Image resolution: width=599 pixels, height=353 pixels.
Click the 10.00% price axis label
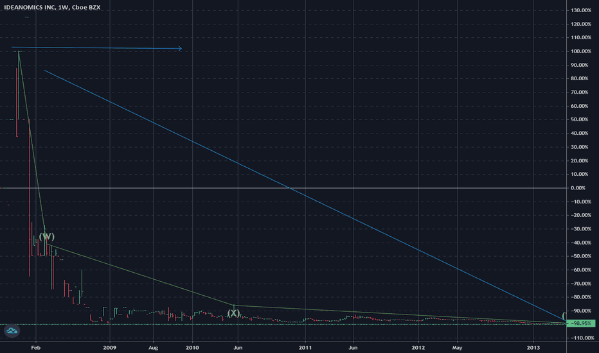[x=580, y=174]
